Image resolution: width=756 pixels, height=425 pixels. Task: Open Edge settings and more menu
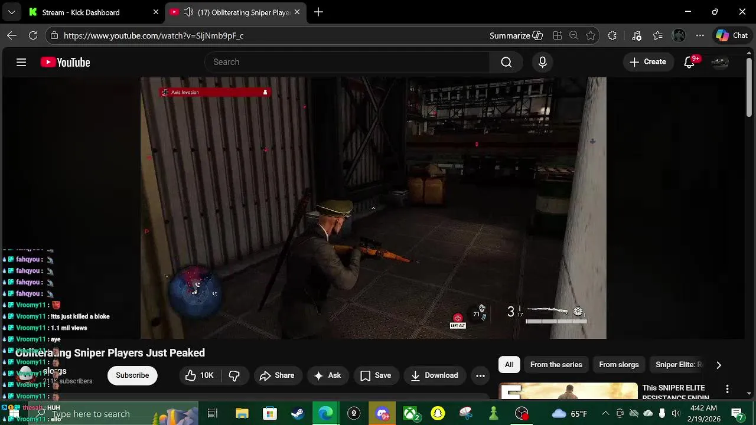(700, 35)
